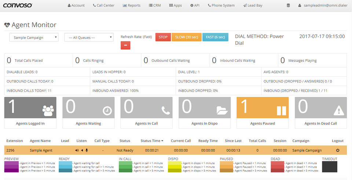The width and height of the screenshot is (352, 180).
Task: Click the Total Calls column header
Action: (x=257, y=141)
